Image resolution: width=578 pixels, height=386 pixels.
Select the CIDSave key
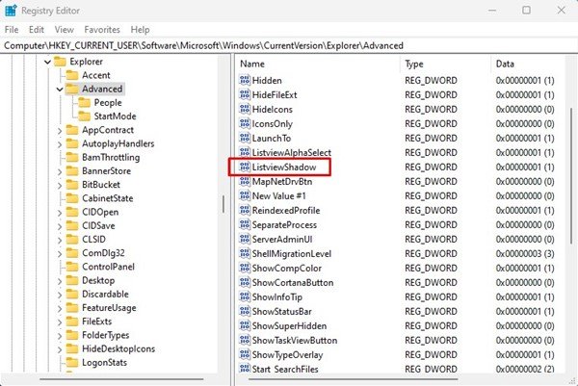[x=98, y=225]
